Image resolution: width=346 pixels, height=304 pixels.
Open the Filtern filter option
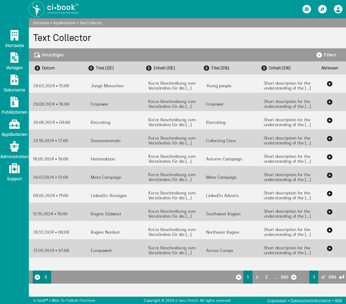(326, 55)
